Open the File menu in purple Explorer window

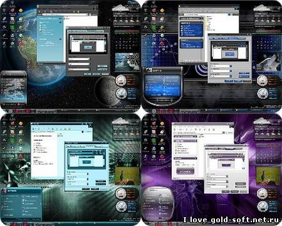(175, 126)
